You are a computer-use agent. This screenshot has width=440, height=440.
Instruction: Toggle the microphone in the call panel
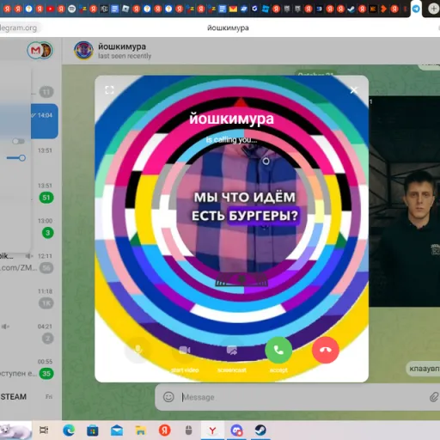[138, 350]
